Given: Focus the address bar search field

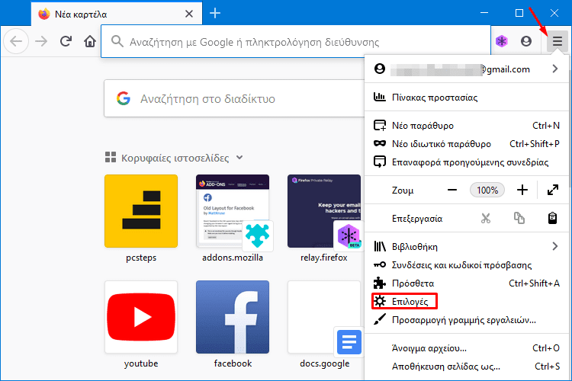Looking at the screenshot, I should [x=295, y=42].
